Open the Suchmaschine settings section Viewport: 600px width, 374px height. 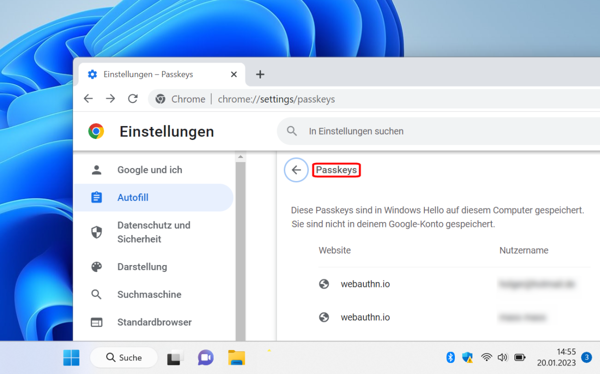coord(153,294)
